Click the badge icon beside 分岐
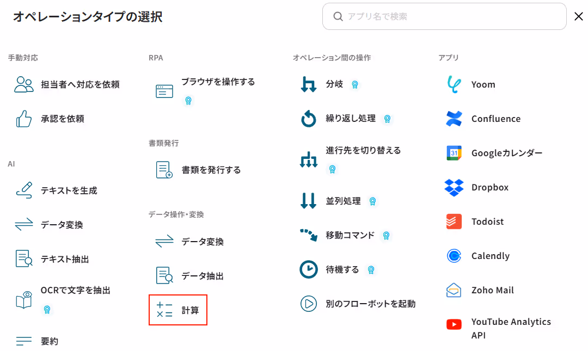This screenshot has height=351, width=588. pos(355,85)
